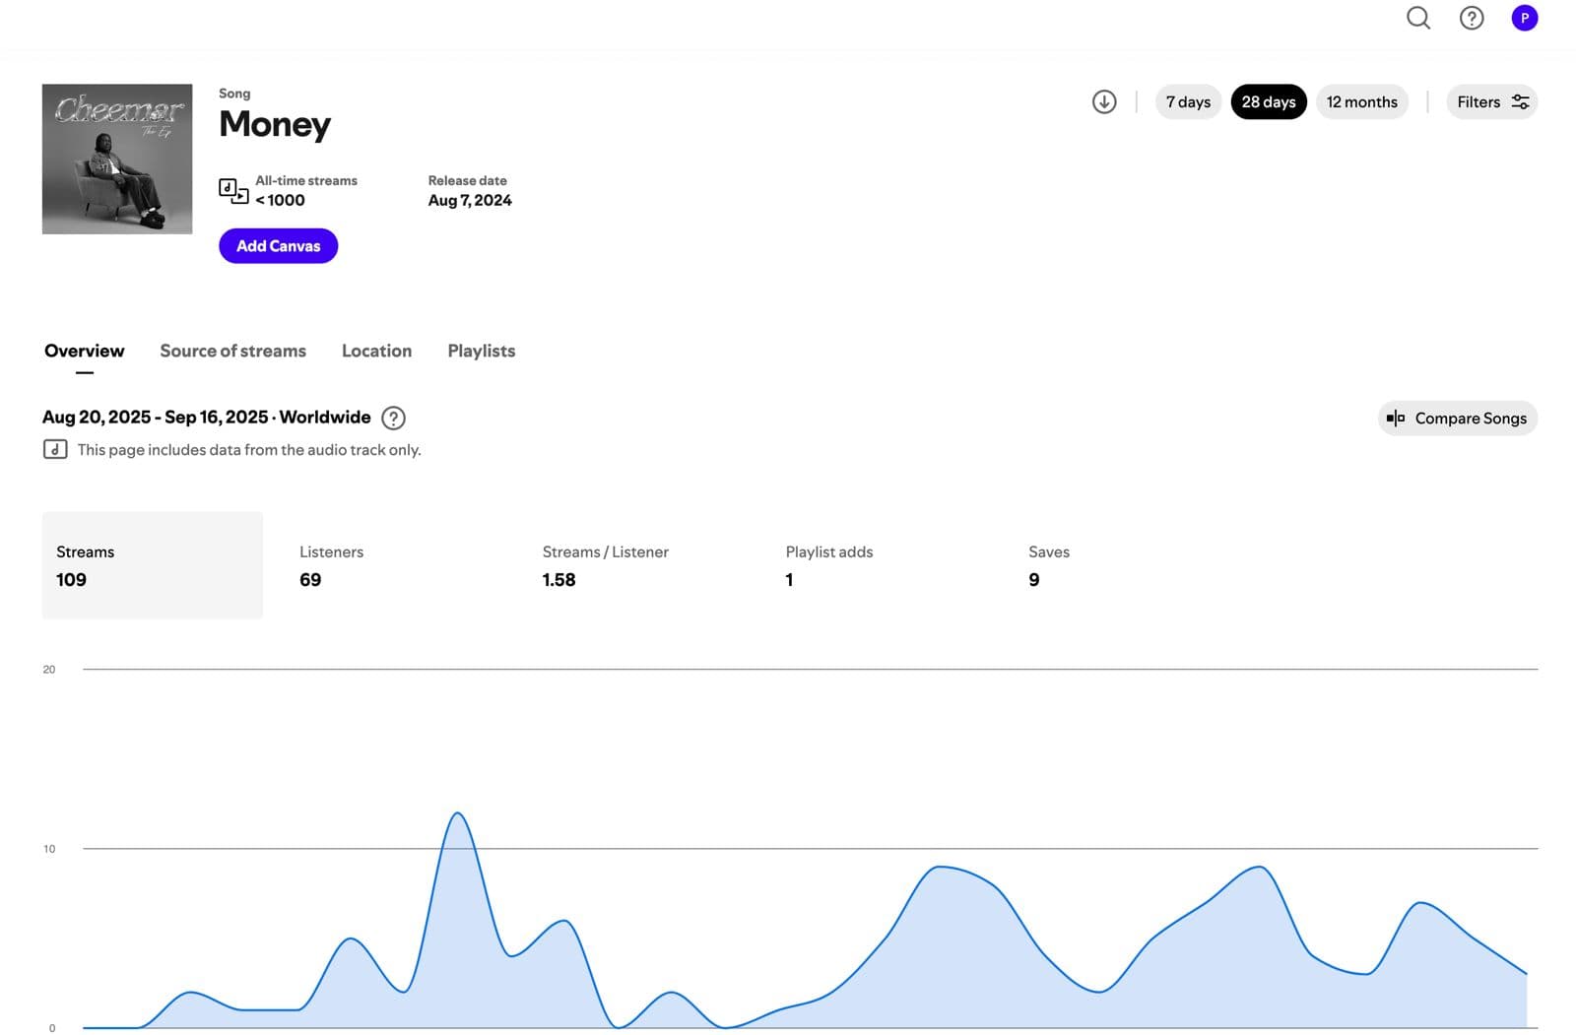Viewport: 1576px width, 1035px height.
Task: Click the download data icon
Action: (1103, 102)
